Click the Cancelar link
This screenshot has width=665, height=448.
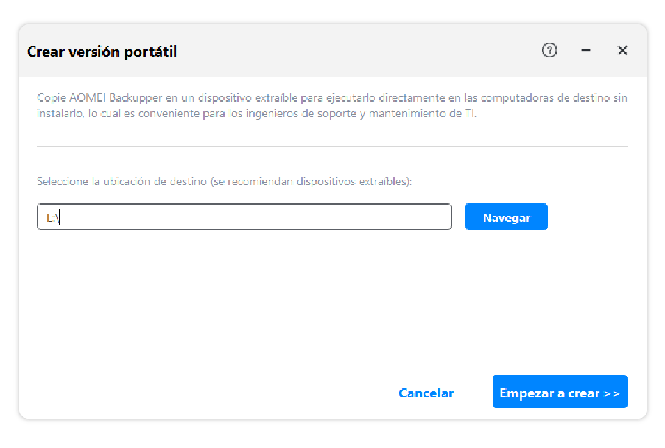[x=426, y=393]
